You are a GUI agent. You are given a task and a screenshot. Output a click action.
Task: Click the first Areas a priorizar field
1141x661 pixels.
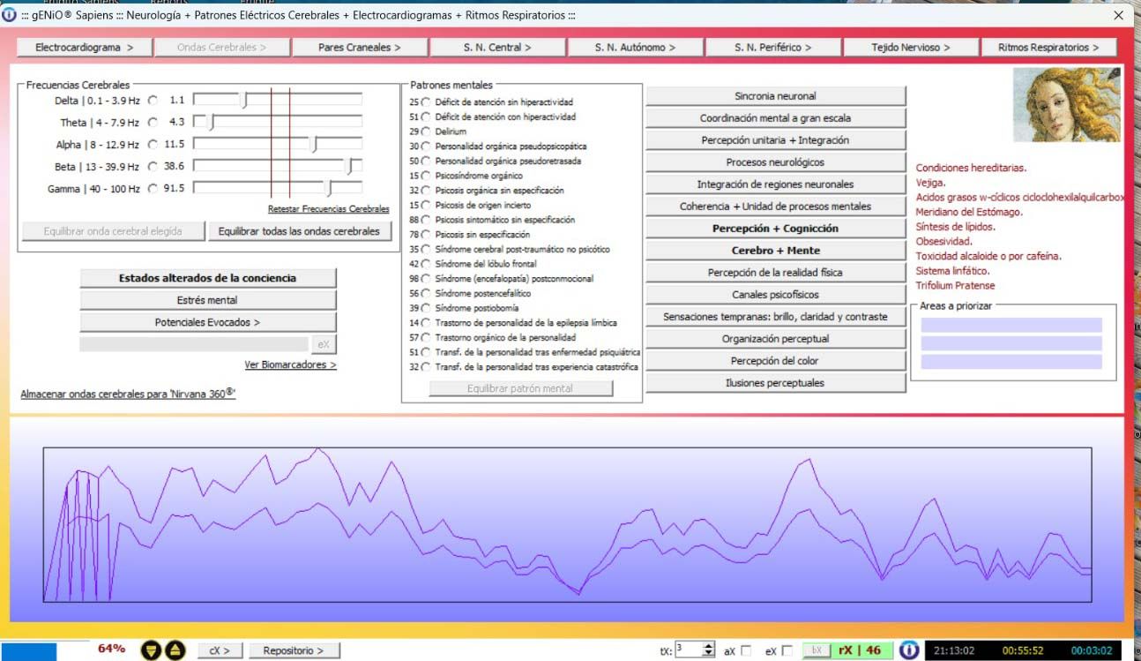point(1011,325)
